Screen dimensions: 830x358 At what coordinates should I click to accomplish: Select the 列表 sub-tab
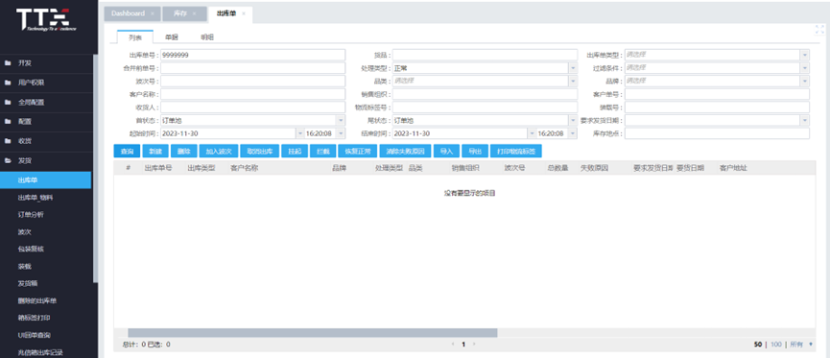135,37
